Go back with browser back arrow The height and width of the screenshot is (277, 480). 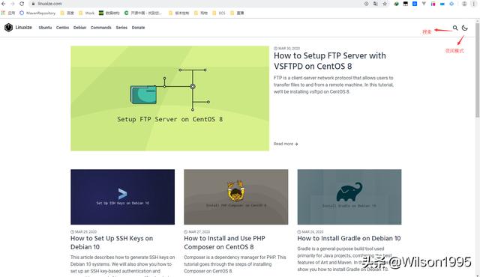tap(4, 4)
